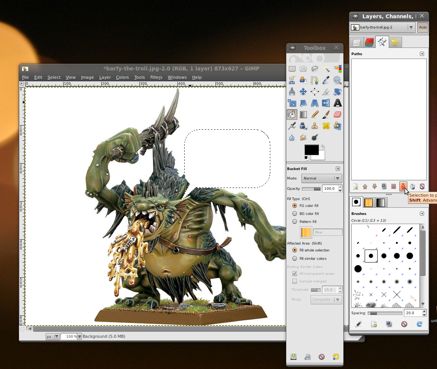Open the Fill by Composite dropdown

(326, 300)
